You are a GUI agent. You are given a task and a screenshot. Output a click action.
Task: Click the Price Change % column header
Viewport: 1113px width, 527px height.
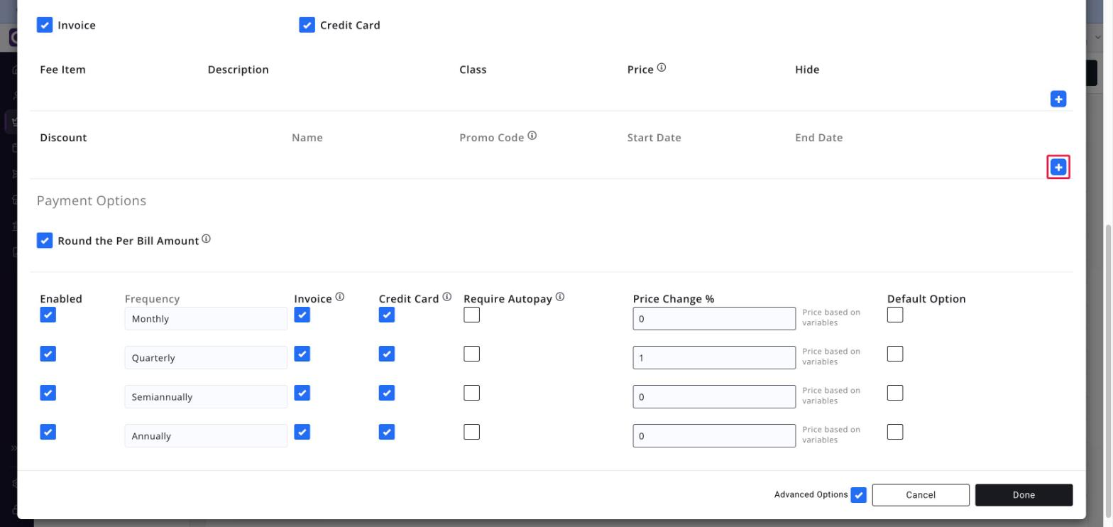tap(674, 299)
